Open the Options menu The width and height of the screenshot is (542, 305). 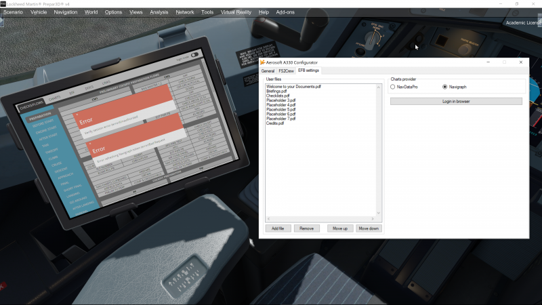click(113, 12)
